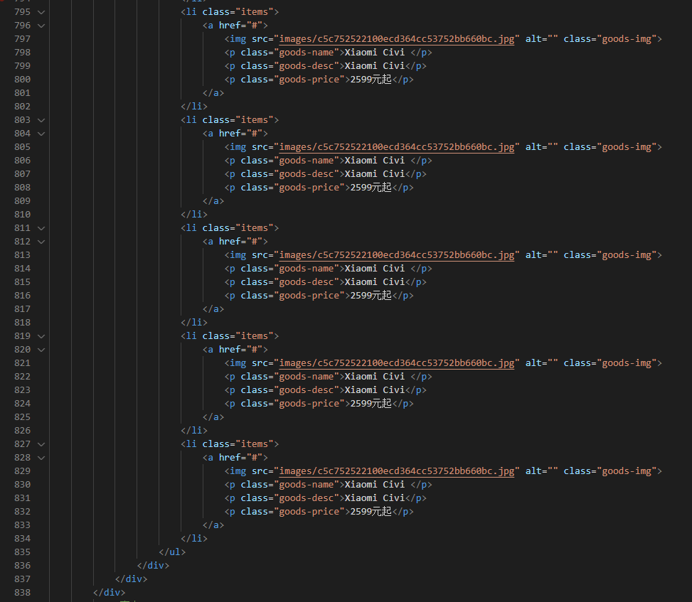Open image path link on line 829
The width and height of the screenshot is (692, 602).
pyautogui.click(x=397, y=471)
